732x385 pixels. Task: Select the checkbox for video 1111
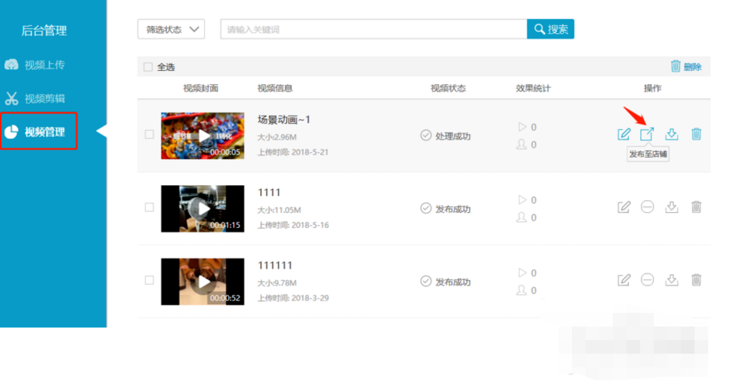(x=149, y=207)
